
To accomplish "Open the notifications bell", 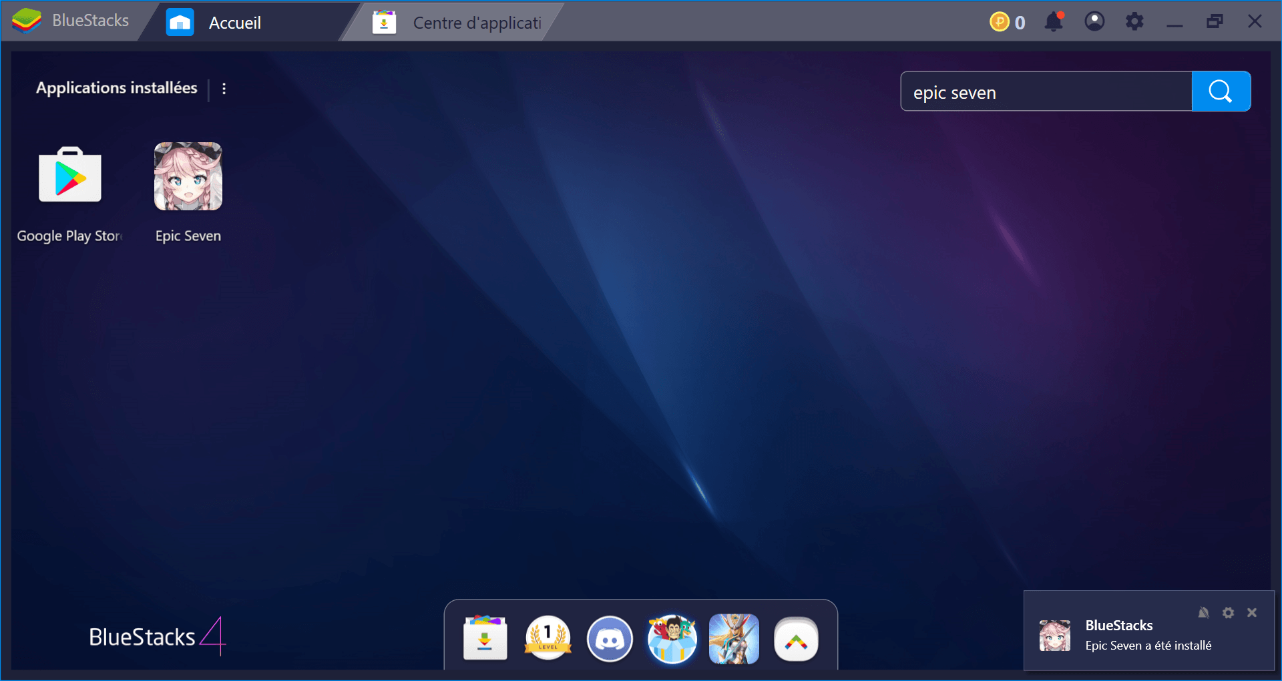I will pyautogui.click(x=1054, y=21).
